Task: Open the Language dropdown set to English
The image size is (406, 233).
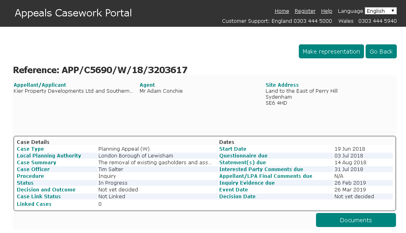Action: (381, 11)
